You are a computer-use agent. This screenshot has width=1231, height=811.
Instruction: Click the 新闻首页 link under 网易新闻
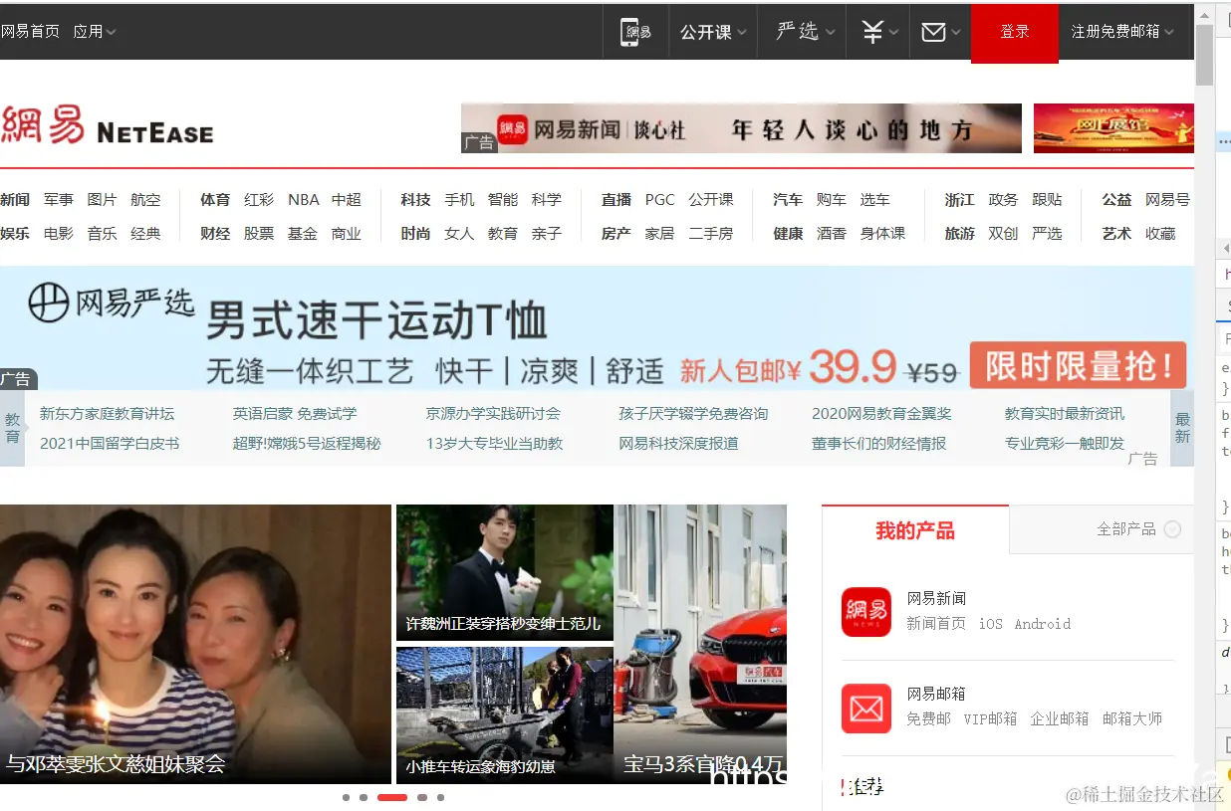tap(935, 624)
